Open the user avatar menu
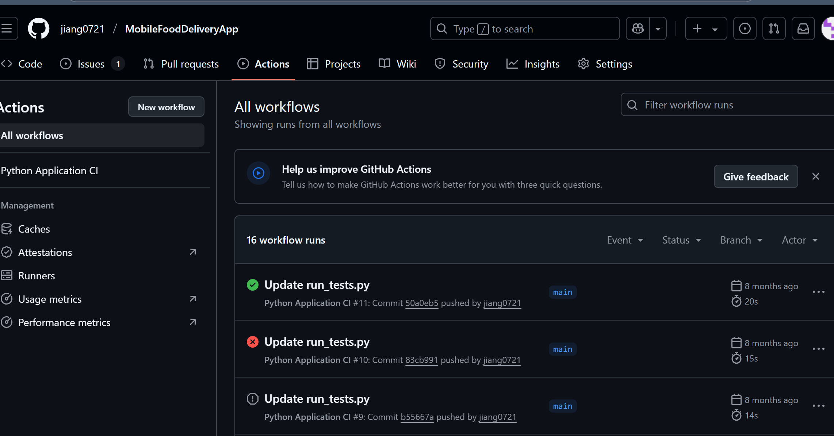 (828, 28)
